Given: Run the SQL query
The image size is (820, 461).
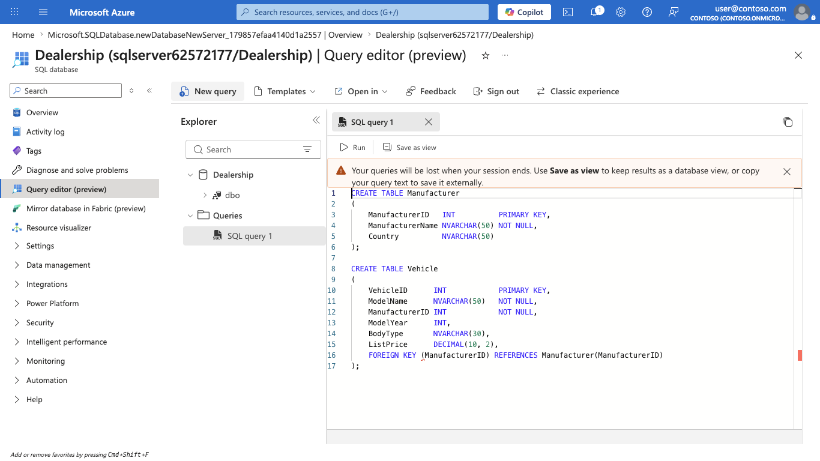Looking at the screenshot, I should click(x=352, y=147).
